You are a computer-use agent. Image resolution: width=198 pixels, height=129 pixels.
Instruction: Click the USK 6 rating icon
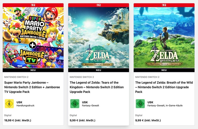coord(9,104)
